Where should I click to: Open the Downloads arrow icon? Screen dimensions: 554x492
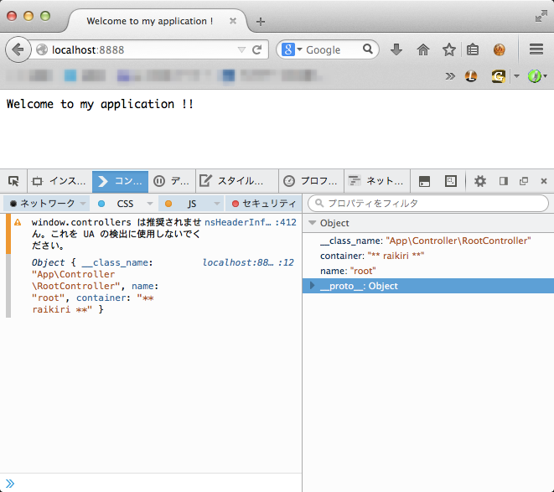pos(396,49)
